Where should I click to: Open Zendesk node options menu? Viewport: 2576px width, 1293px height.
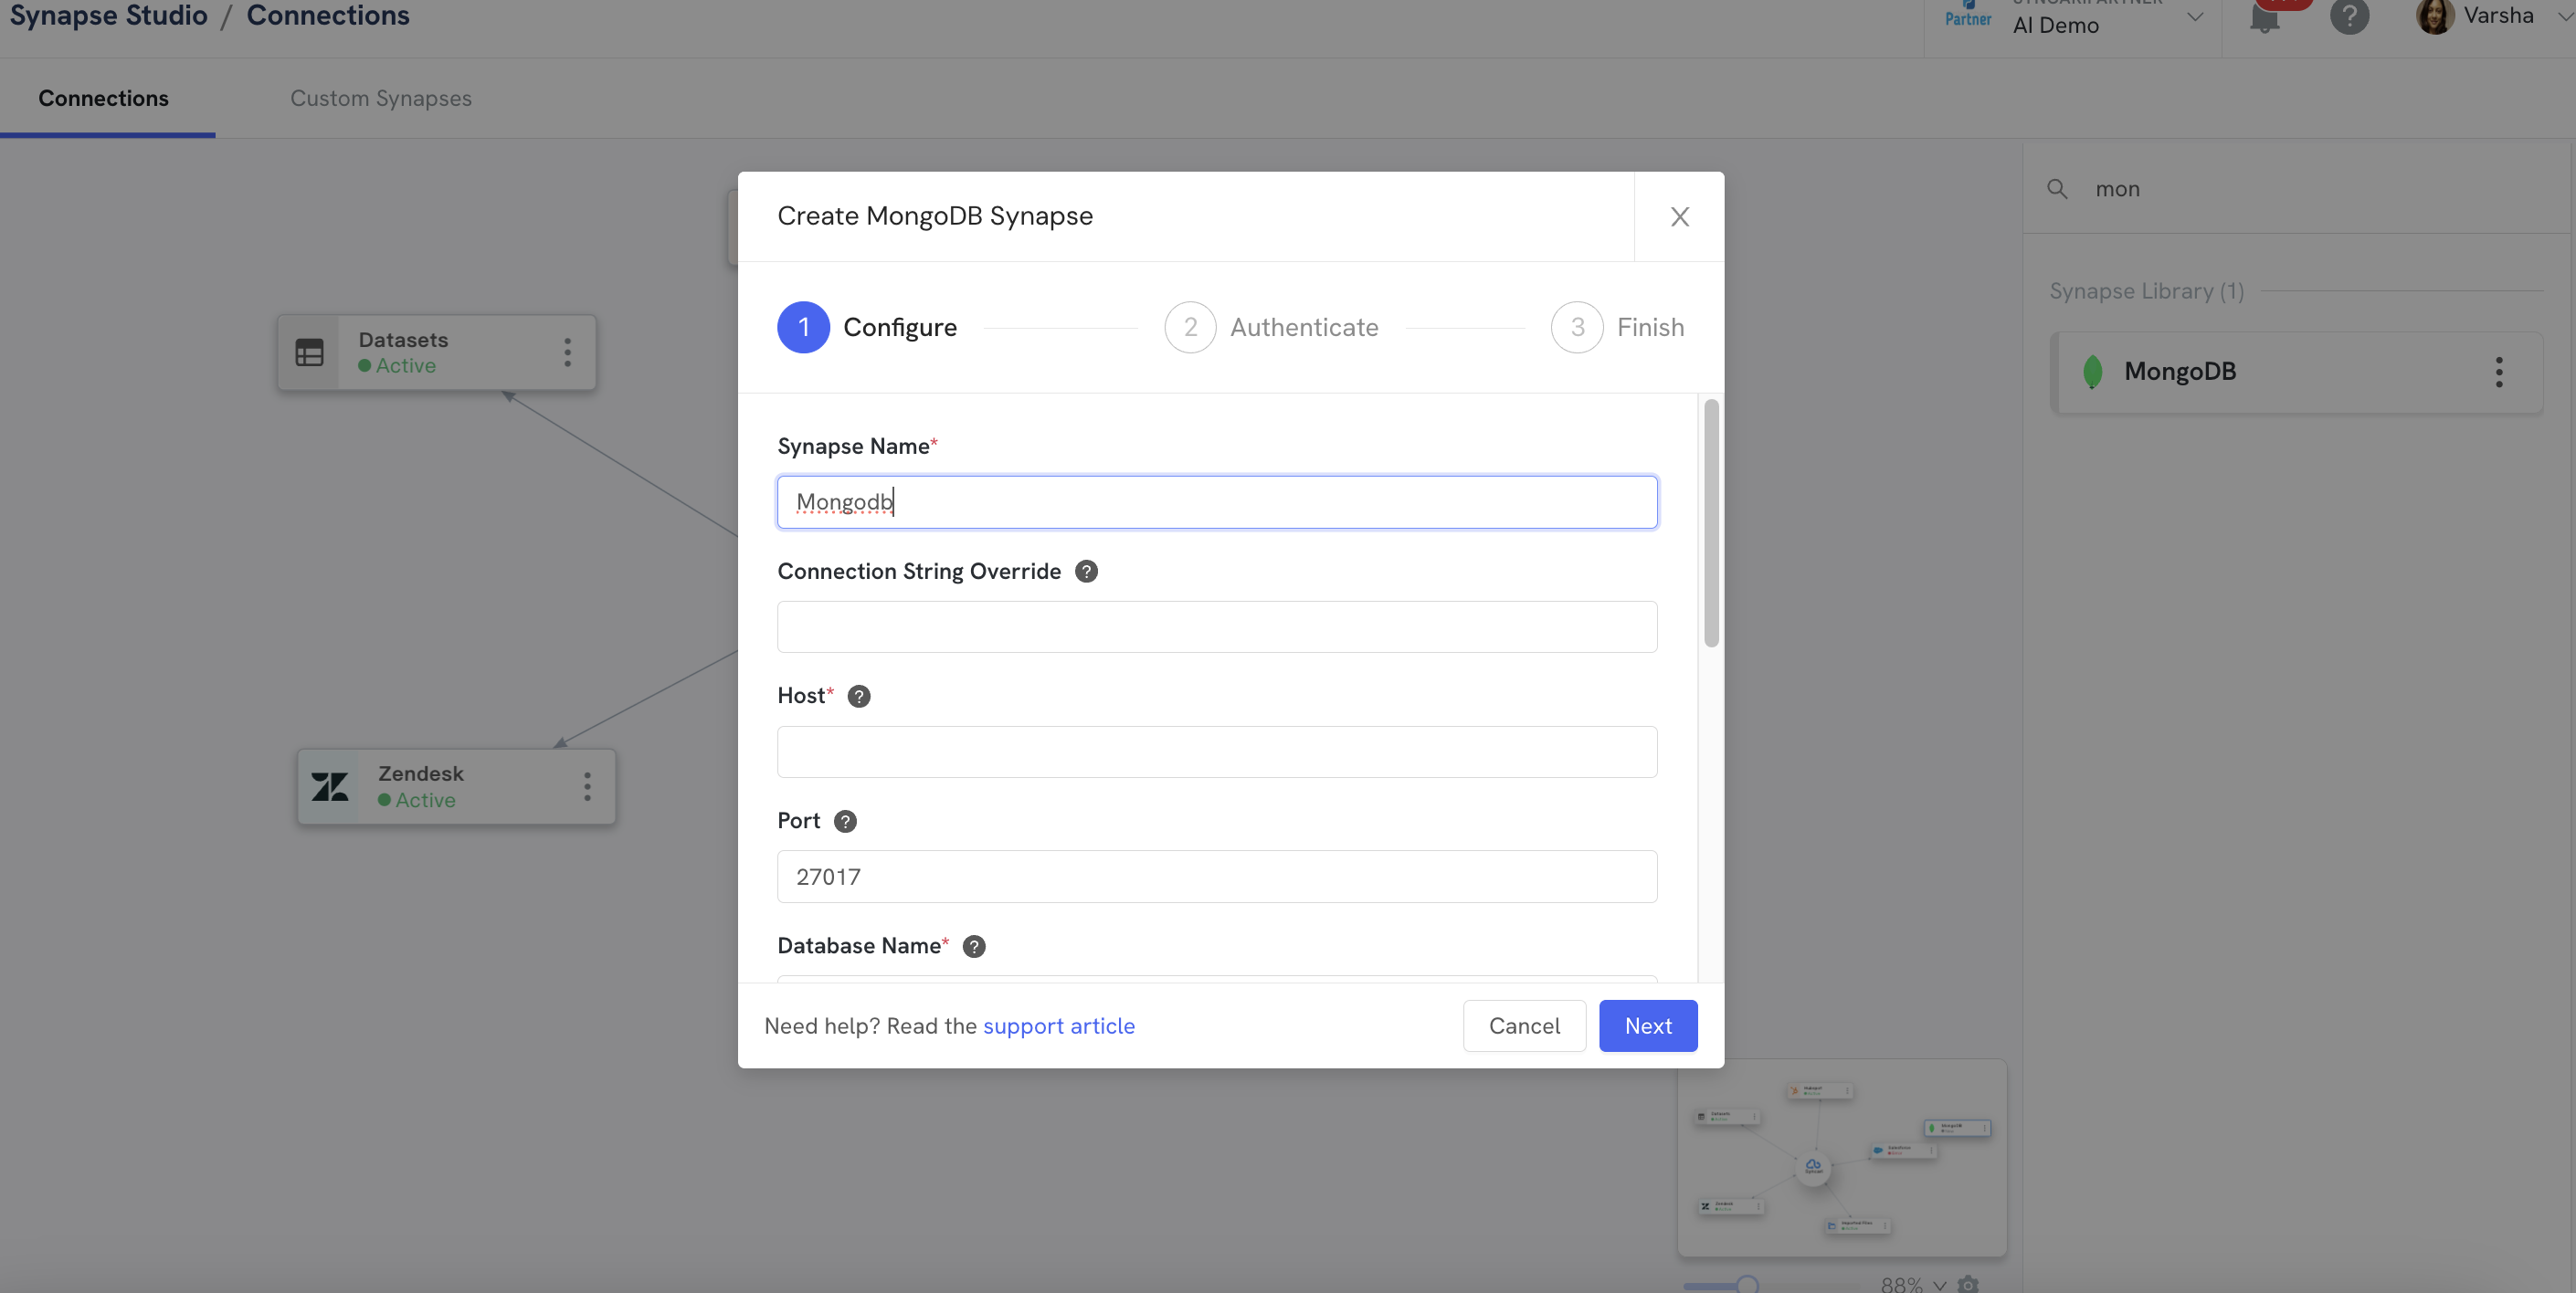coord(588,786)
